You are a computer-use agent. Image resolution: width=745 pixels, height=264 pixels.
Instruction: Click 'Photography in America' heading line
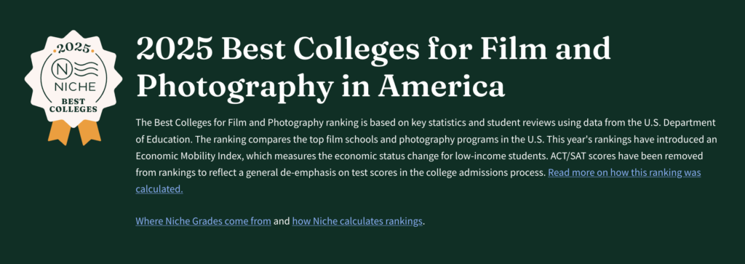[320, 85]
